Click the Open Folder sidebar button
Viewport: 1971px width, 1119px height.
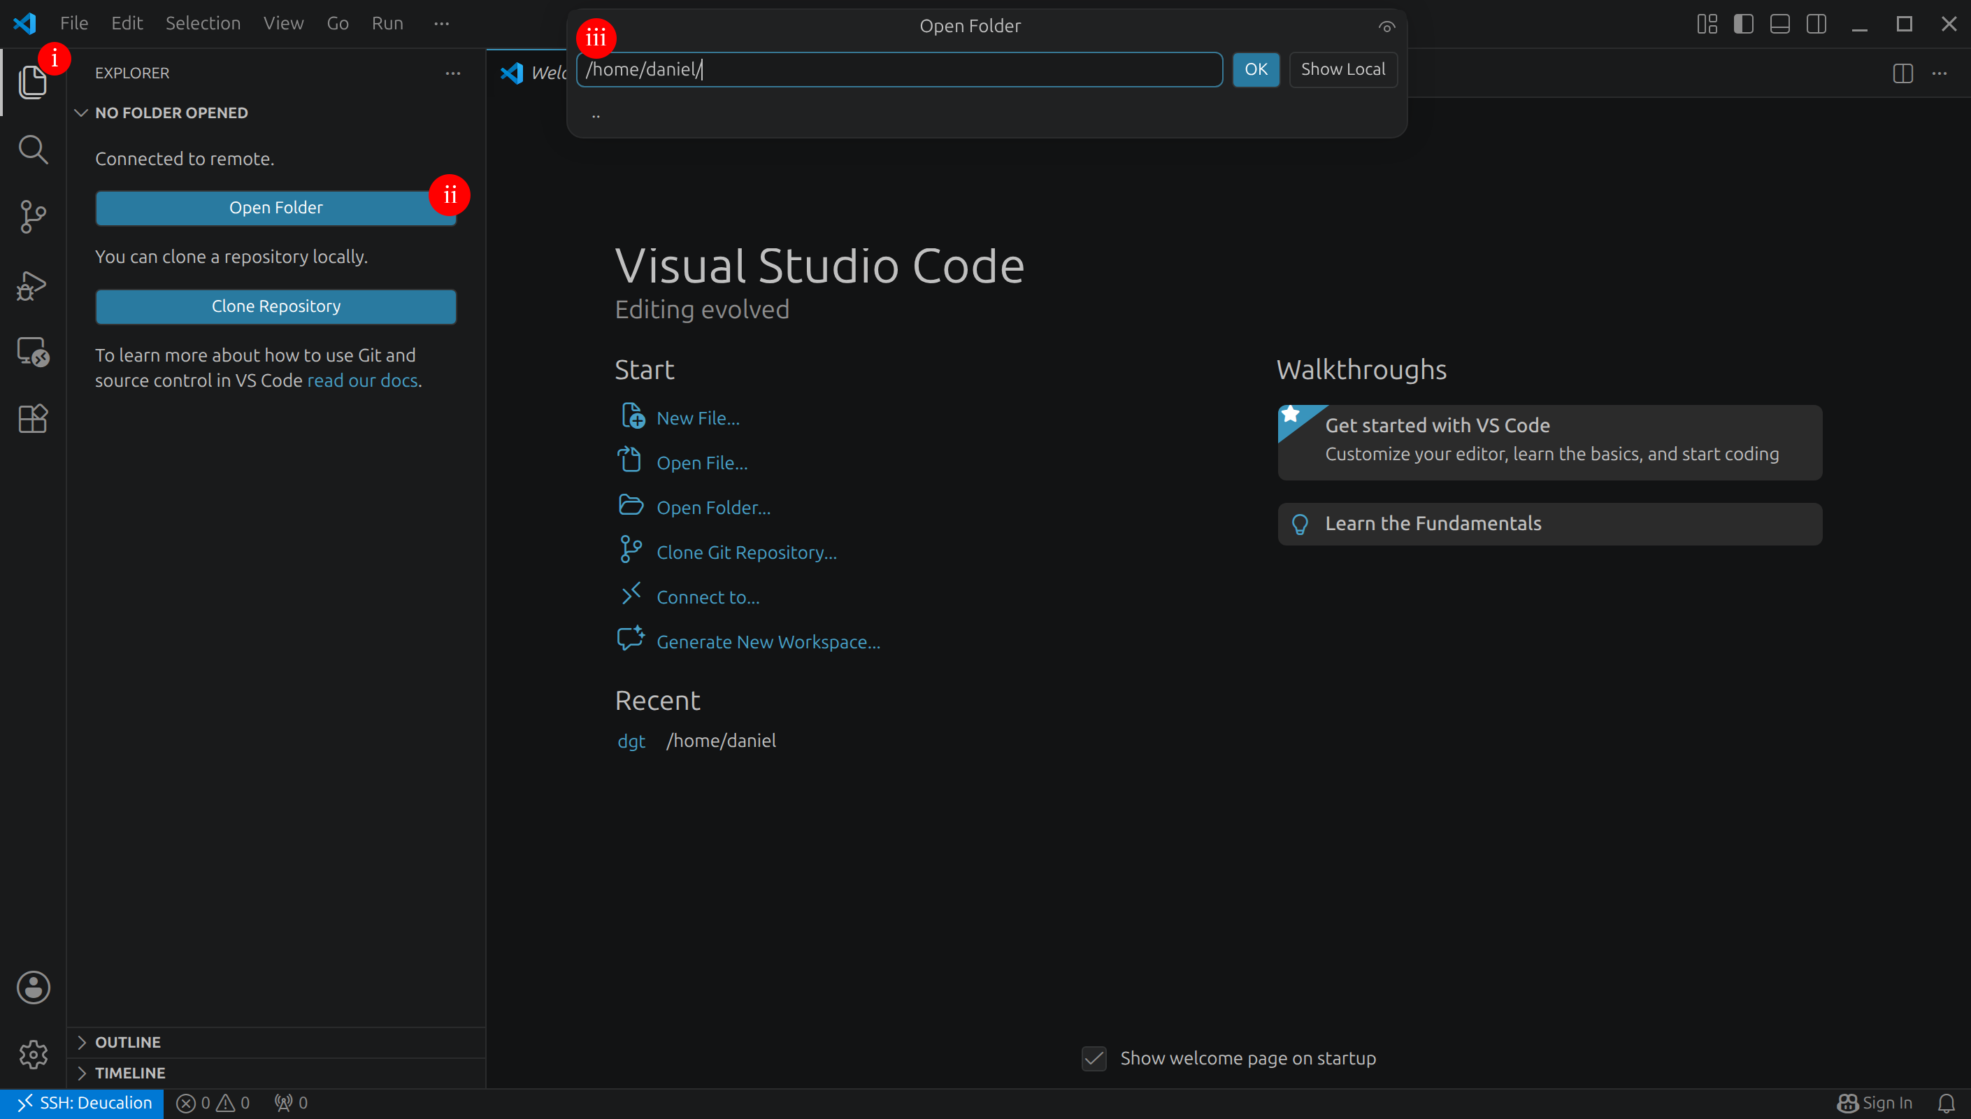coord(275,208)
